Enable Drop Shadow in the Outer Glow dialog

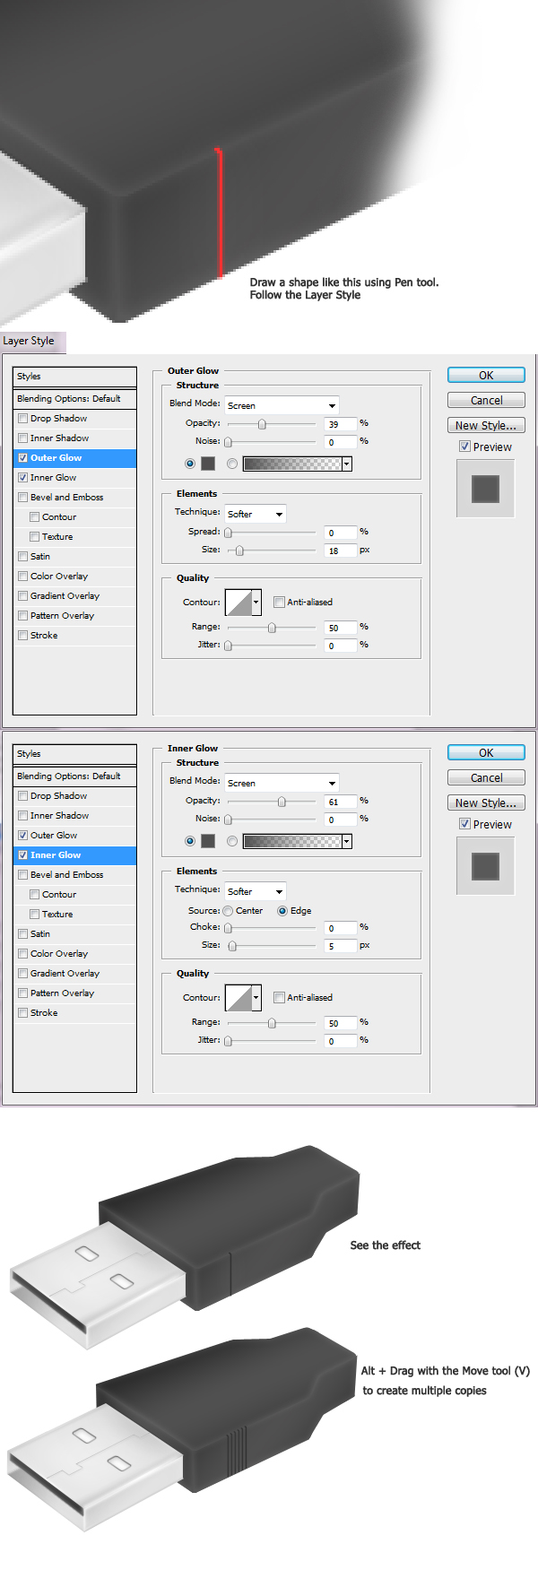pyautogui.click(x=22, y=419)
